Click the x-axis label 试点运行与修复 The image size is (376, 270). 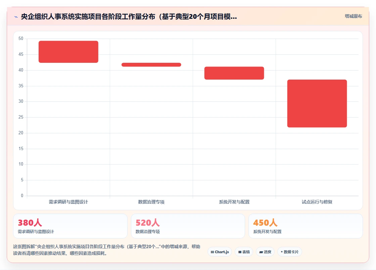[317, 202]
